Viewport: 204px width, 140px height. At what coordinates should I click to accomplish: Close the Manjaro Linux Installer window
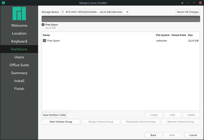pos(200,3)
